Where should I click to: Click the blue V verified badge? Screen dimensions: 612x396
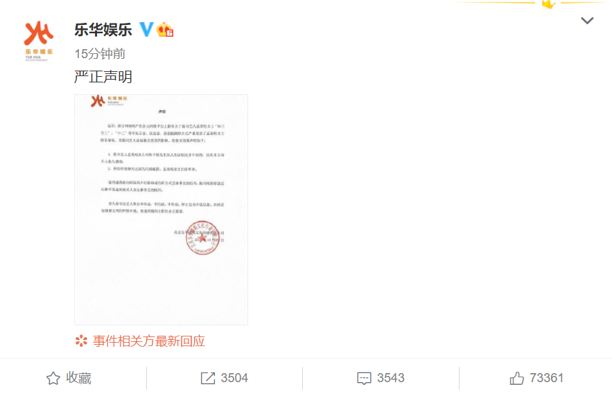(146, 30)
